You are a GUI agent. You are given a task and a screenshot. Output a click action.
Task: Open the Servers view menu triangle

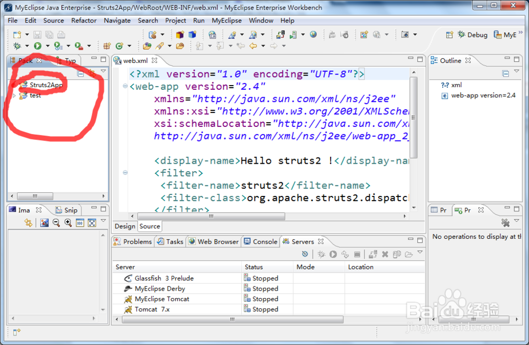pos(420,252)
